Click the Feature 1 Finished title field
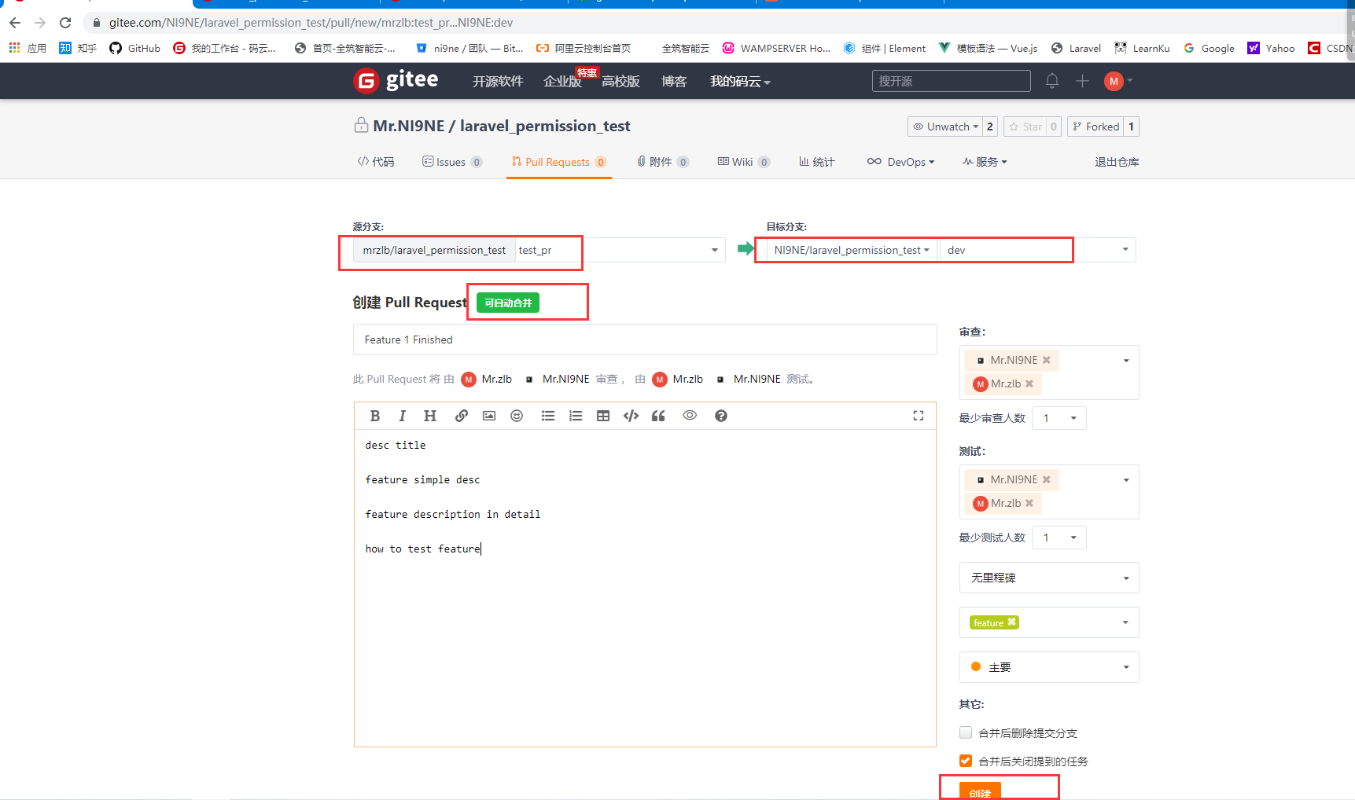The width and height of the screenshot is (1355, 800). click(x=645, y=339)
